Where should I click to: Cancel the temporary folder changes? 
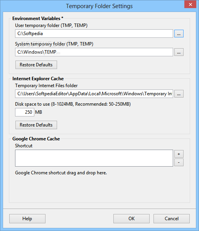[x=172, y=219]
